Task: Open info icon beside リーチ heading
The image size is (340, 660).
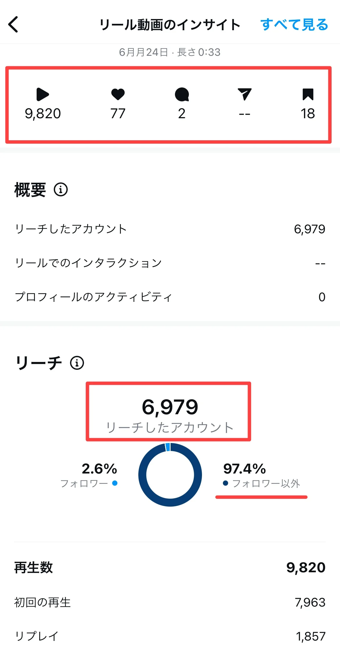Action: pos(77,363)
